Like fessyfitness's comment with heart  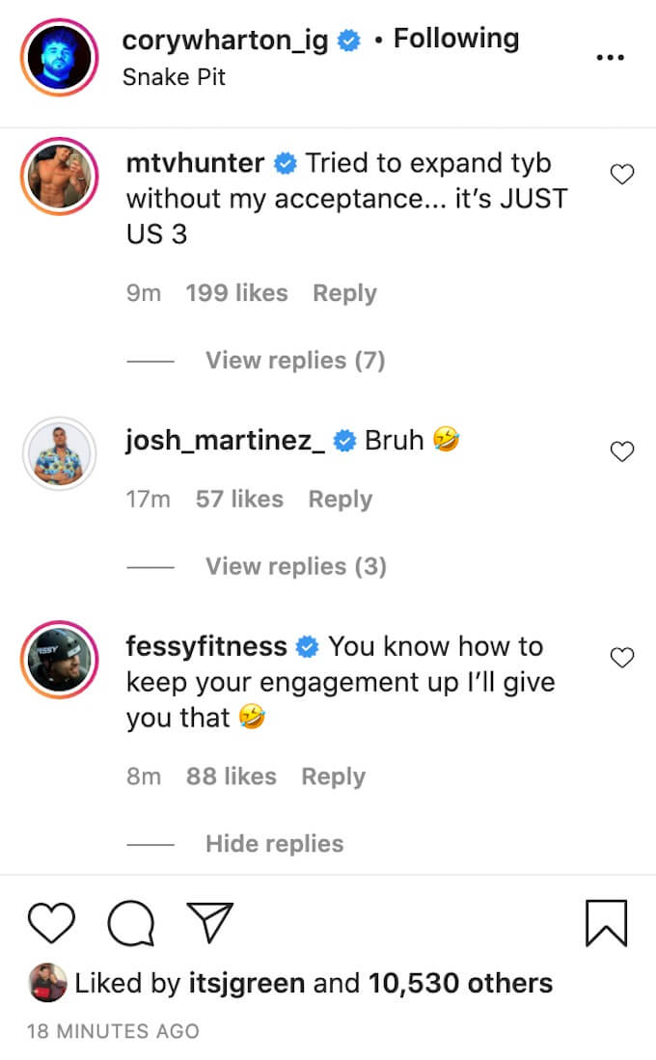(623, 658)
